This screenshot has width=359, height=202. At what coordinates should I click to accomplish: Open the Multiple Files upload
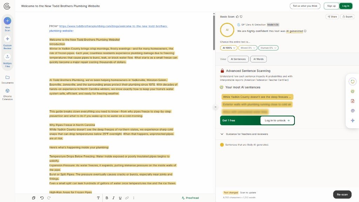[x=7, y=60]
